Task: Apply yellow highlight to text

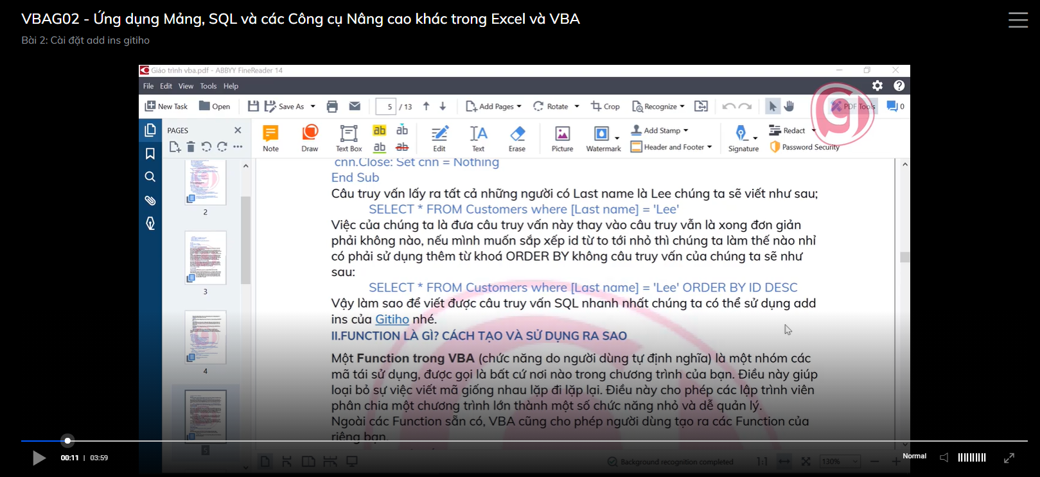Action: click(x=380, y=130)
